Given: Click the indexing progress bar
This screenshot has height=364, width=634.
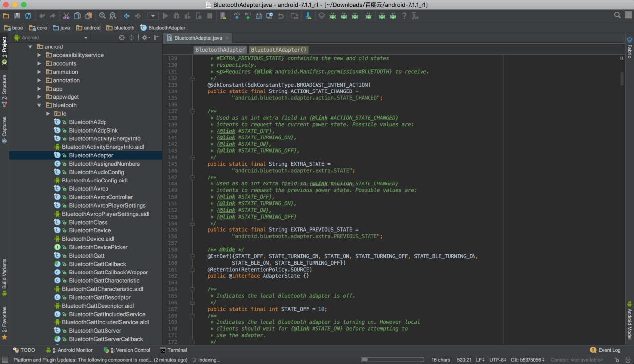Looking at the screenshot, I should pyautogui.click(x=392, y=360).
